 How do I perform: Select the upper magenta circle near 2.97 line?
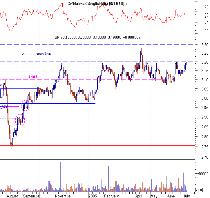point(26,106)
